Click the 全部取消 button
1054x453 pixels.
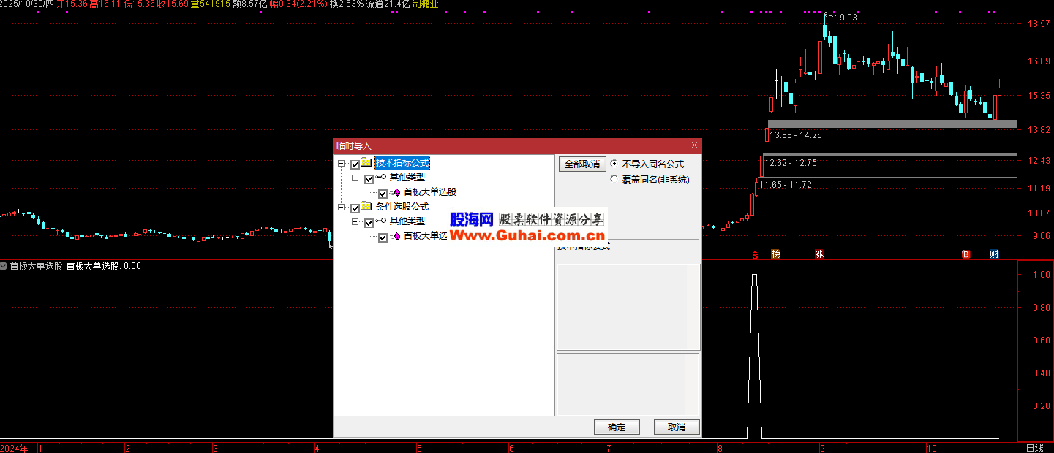click(582, 164)
